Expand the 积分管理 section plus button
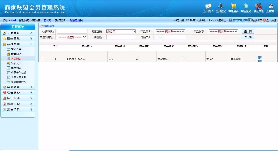This screenshot has height=151, width=278. click(31, 39)
